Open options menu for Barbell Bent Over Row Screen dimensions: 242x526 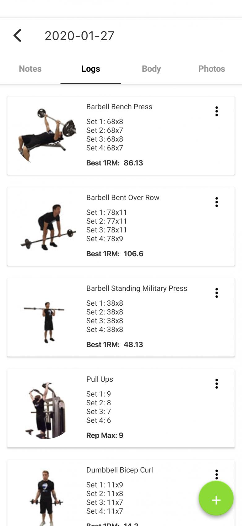(x=217, y=202)
